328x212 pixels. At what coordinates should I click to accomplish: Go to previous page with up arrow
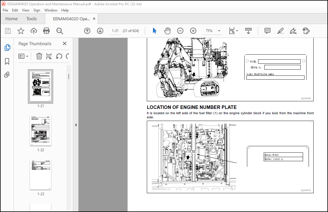coord(87,31)
